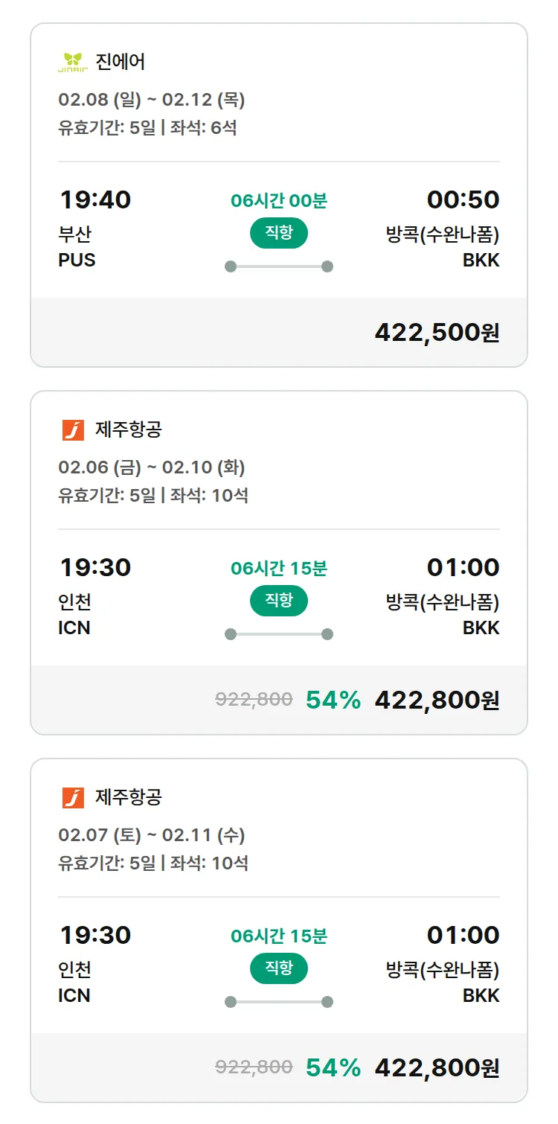Click Jeju Air logo on 02.07 flight

pos(73,797)
